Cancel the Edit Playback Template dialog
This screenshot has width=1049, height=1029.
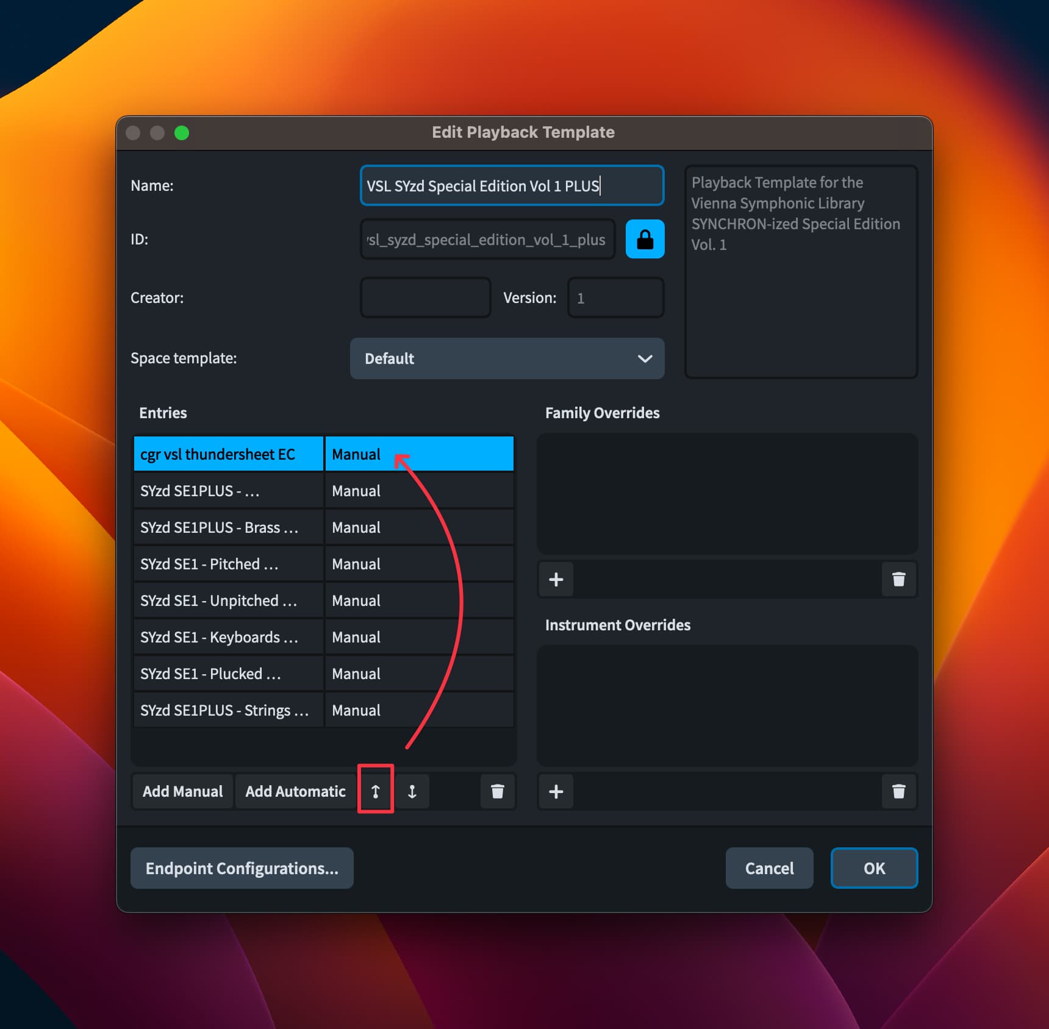pos(769,868)
